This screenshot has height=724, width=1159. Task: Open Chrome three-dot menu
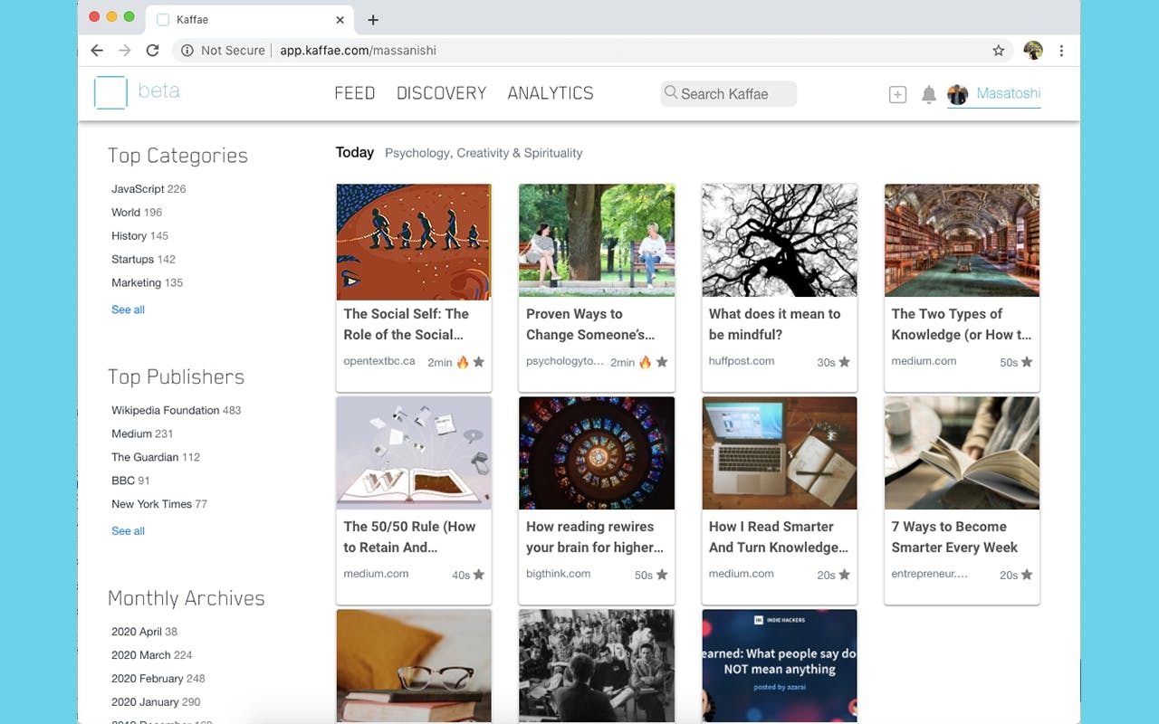[1061, 51]
